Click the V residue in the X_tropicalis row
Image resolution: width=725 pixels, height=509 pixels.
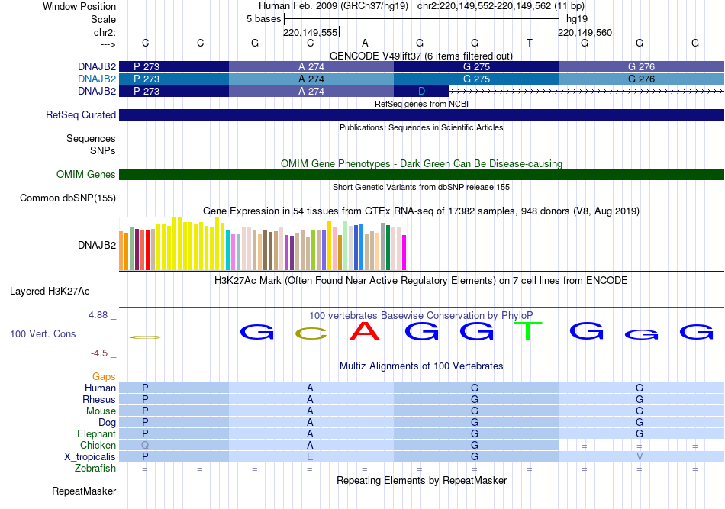coord(640,457)
